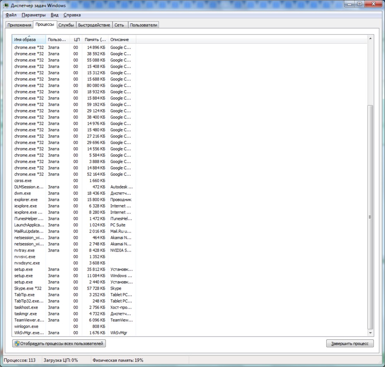Open the Вид menu

click(x=55, y=15)
